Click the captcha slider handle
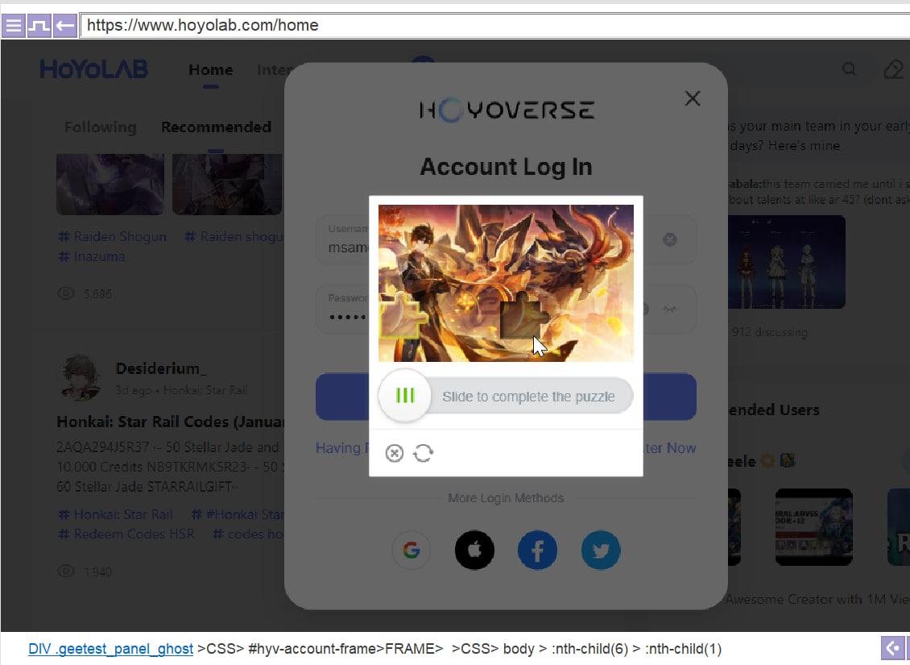 tap(405, 396)
